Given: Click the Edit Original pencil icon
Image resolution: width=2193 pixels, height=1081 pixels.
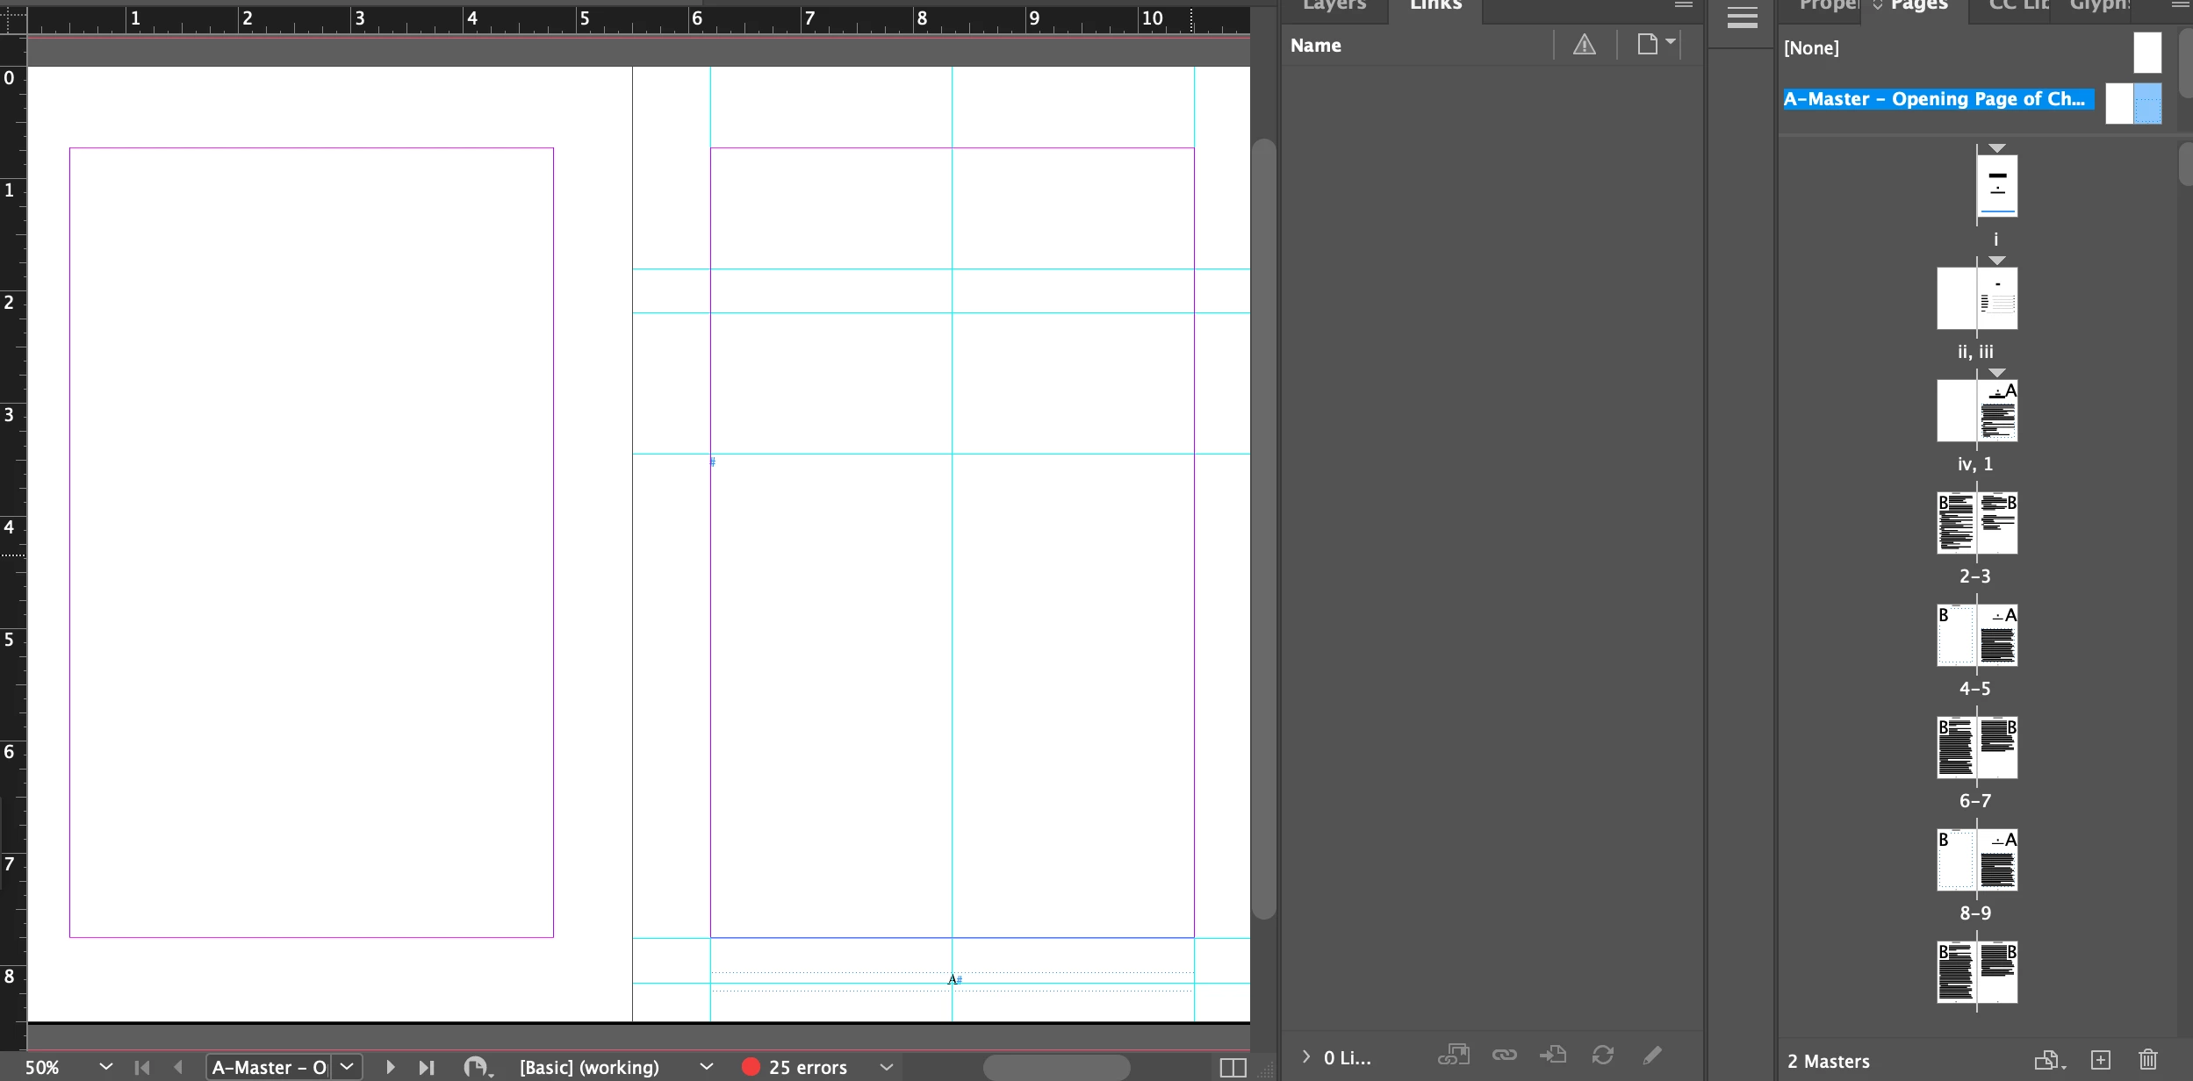Looking at the screenshot, I should click(x=1652, y=1055).
